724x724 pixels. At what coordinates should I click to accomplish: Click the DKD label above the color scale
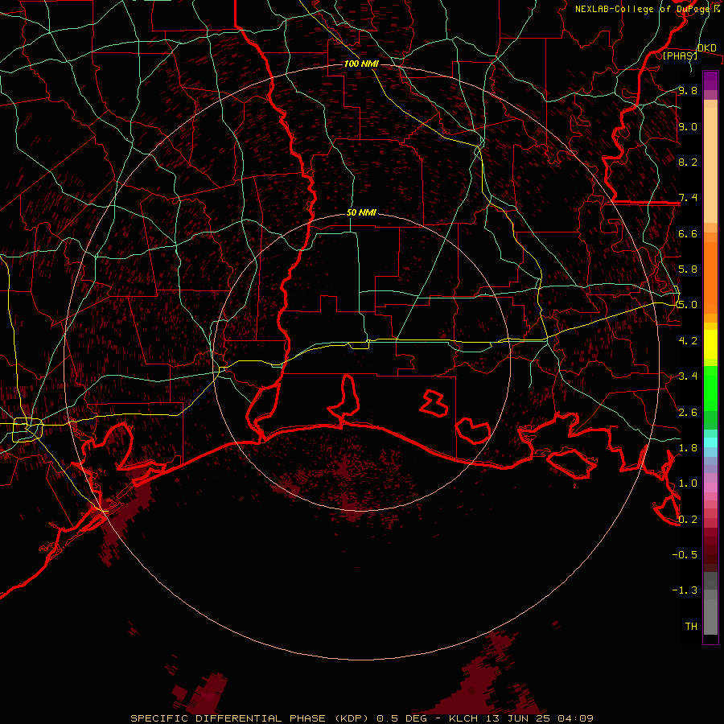click(706, 48)
